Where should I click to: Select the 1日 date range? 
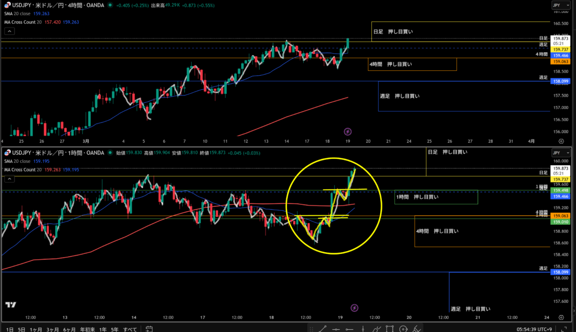(x=10, y=329)
